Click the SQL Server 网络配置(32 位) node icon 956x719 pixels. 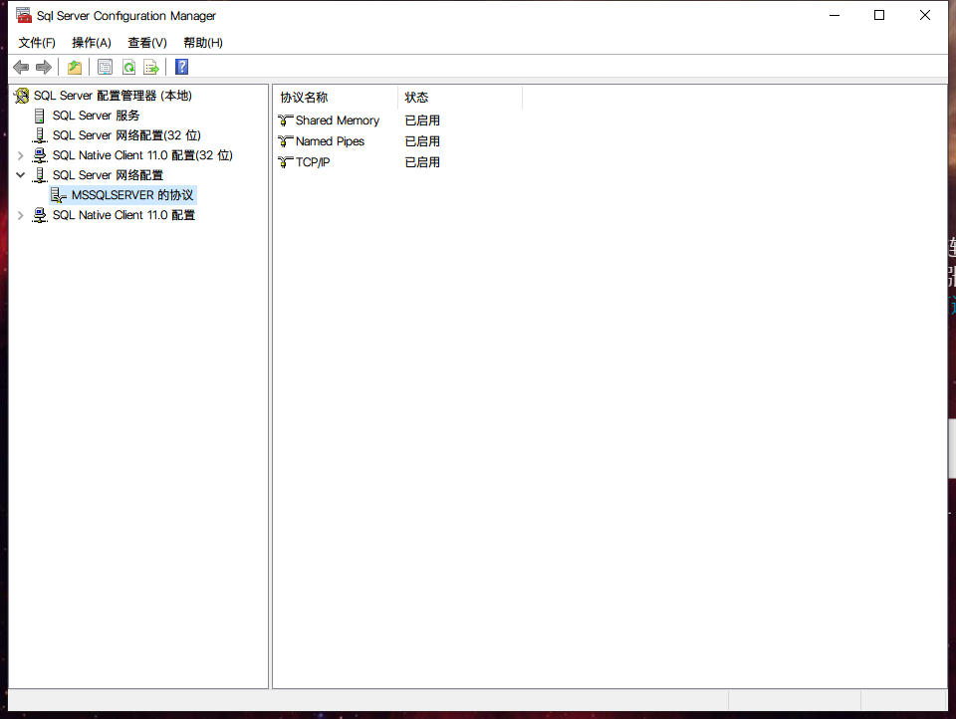[x=40, y=135]
